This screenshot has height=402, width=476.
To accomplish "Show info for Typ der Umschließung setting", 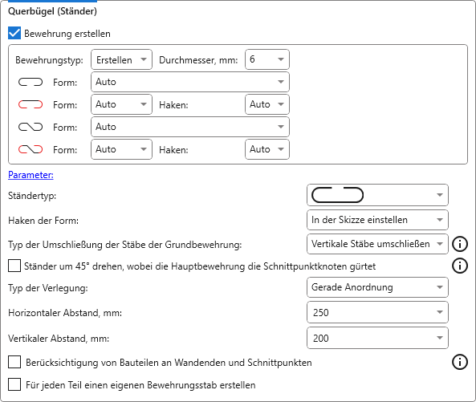I will coord(460,244).
